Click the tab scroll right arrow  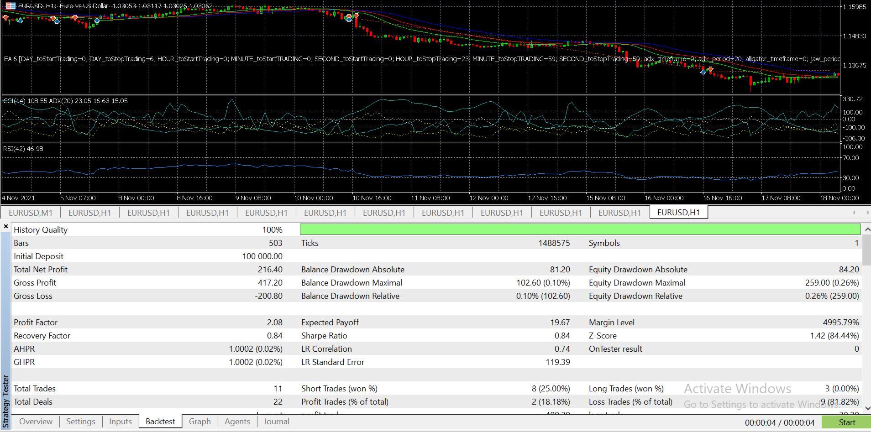click(x=867, y=213)
